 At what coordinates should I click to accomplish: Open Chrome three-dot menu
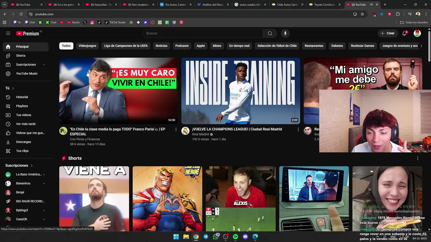tap(425, 14)
